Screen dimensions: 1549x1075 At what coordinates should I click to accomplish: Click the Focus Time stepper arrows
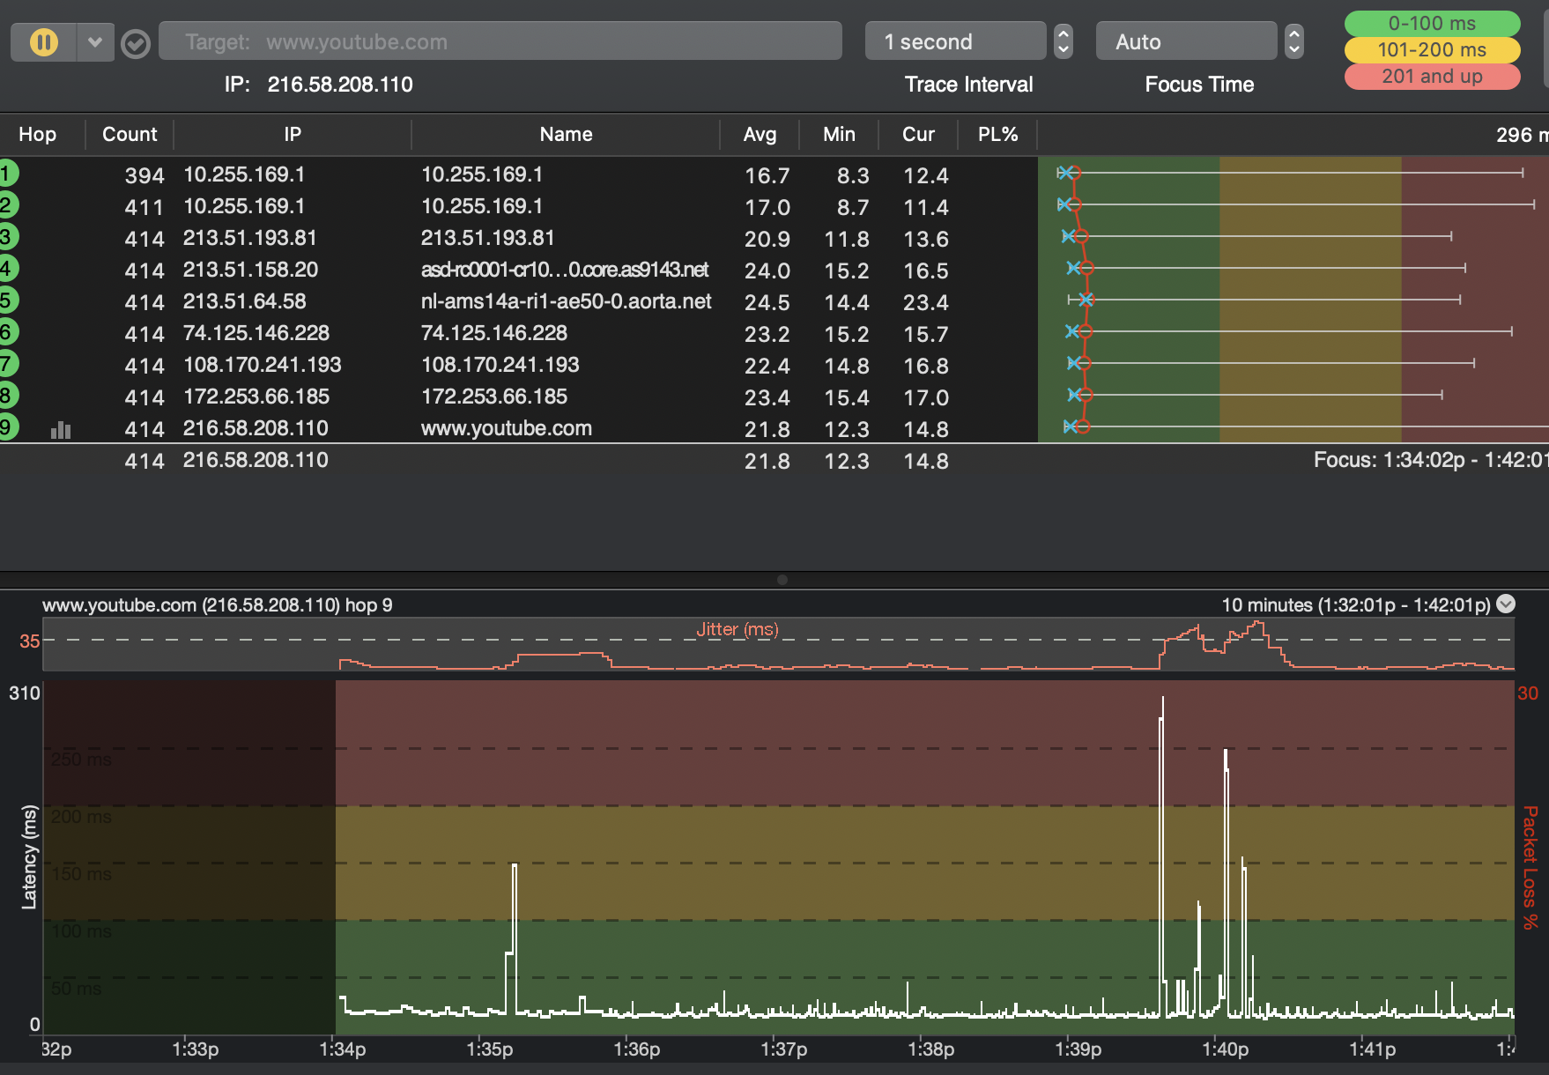pos(1293,41)
